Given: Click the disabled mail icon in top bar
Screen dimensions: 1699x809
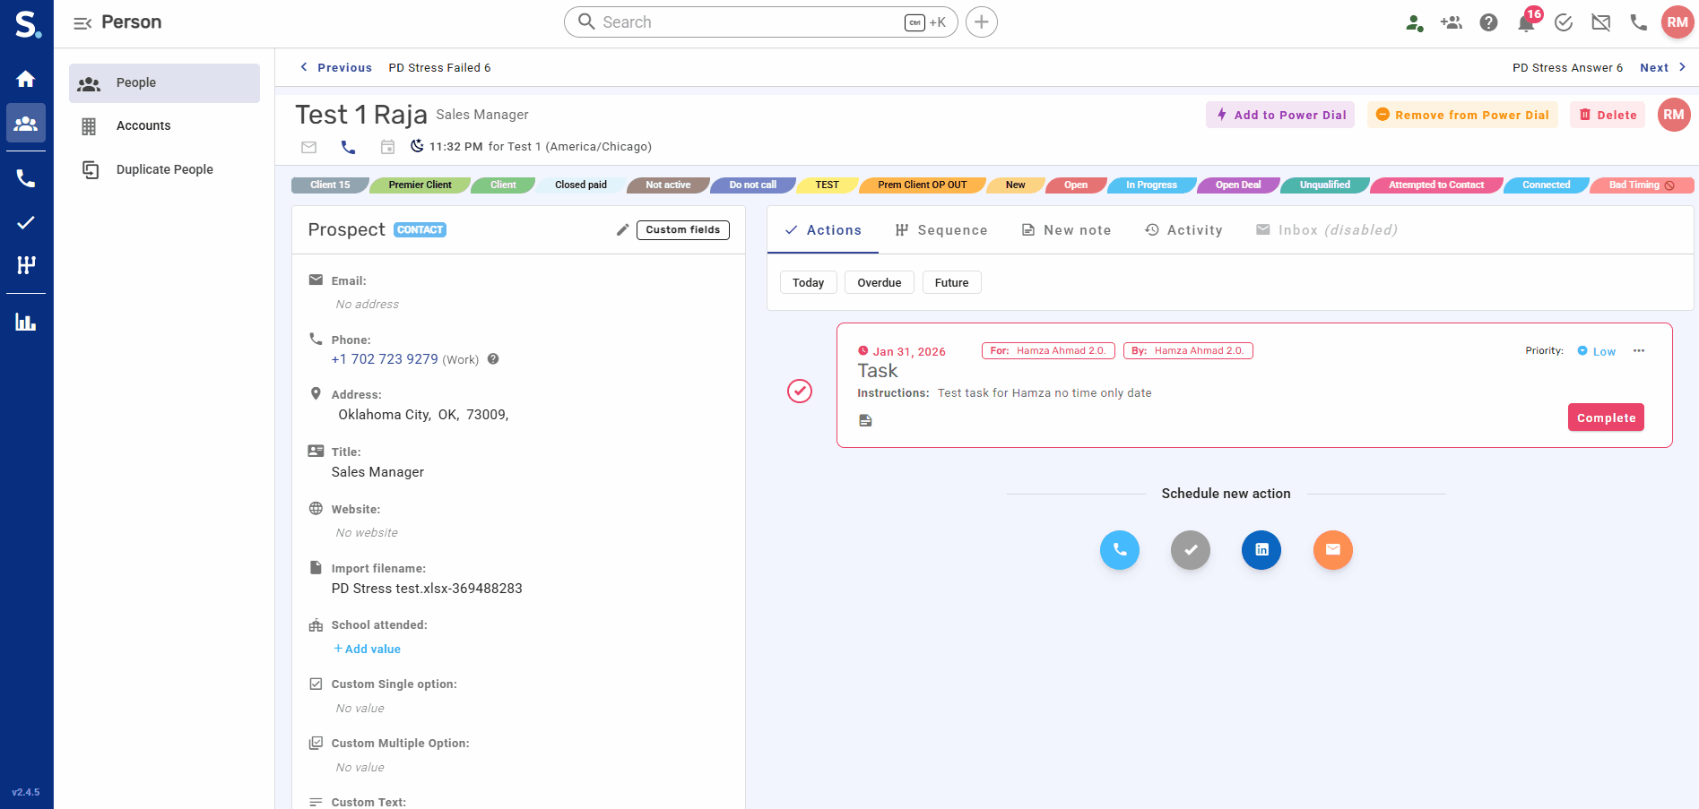Looking at the screenshot, I should click(x=1601, y=23).
